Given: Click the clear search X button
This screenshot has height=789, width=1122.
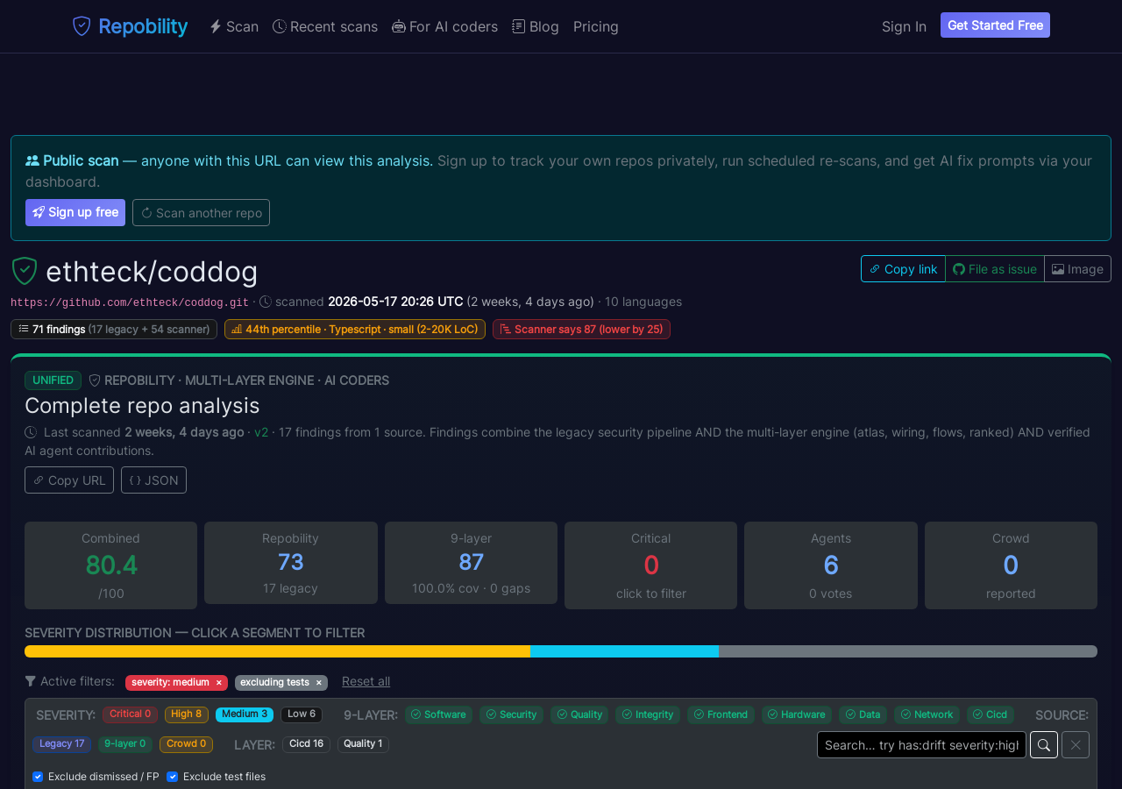Looking at the screenshot, I should (1076, 745).
